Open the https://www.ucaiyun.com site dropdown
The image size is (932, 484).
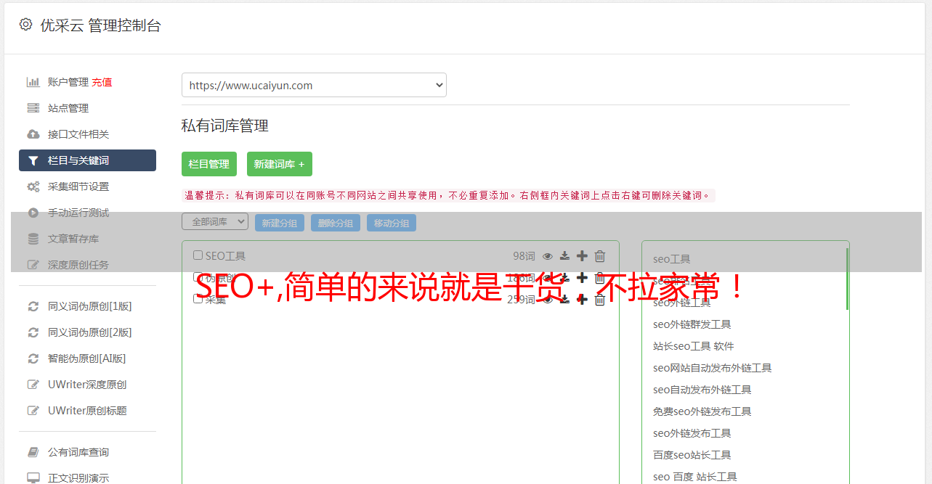point(314,85)
